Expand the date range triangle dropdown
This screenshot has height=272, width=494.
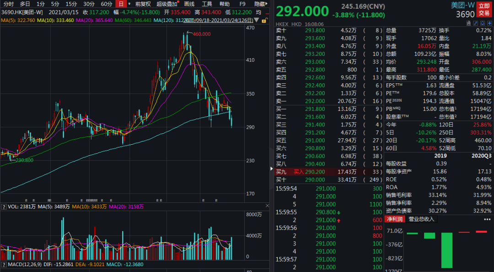pyautogui.click(x=257, y=21)
